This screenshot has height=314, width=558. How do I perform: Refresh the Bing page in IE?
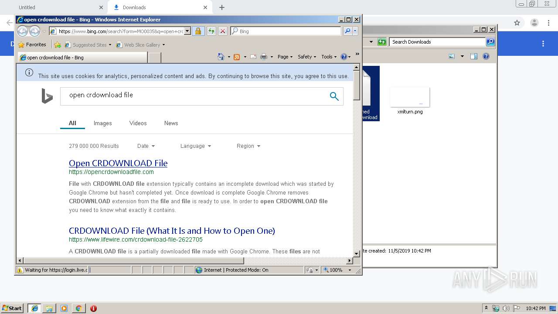(x=211, y=31)
